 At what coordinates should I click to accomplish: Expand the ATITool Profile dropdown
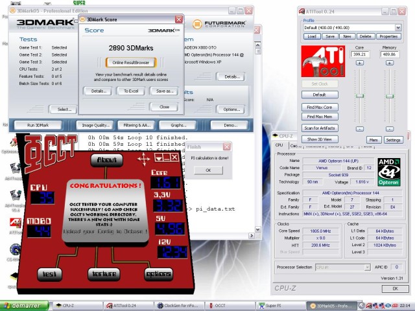tap(351, 29)
